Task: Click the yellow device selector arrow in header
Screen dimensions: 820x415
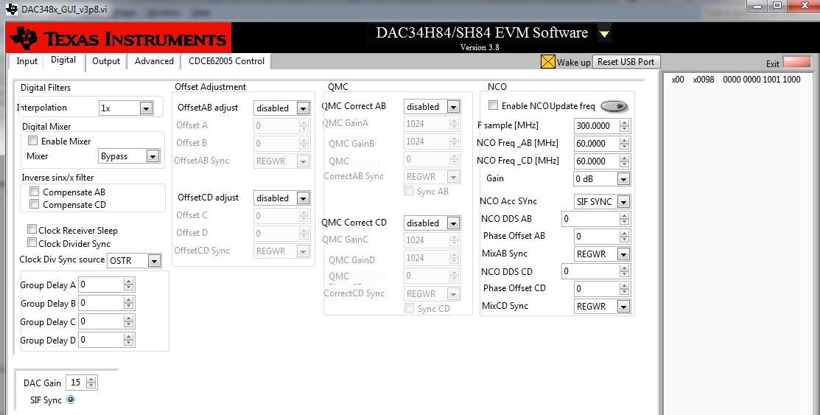Action: [604, 35]
